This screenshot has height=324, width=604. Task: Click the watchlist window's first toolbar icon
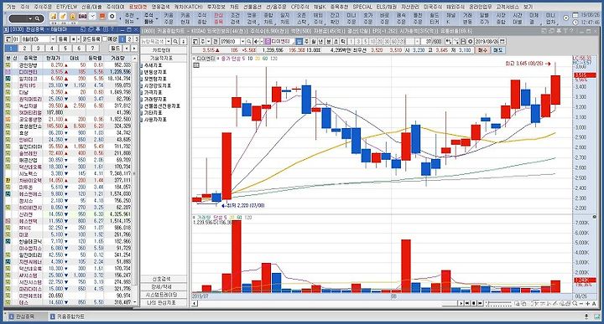[x=8, y=39]
